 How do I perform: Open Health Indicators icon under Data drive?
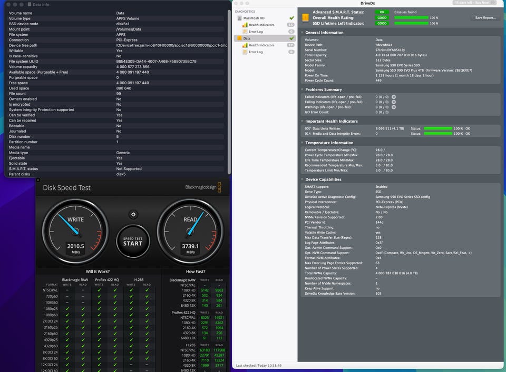click(x=245, y=45)
